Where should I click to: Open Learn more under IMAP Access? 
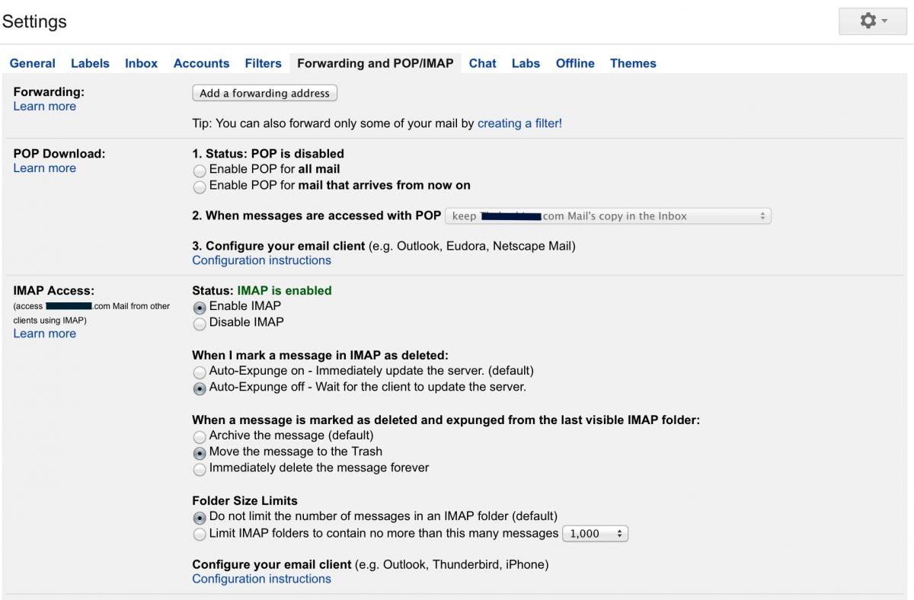pos(44,334)
